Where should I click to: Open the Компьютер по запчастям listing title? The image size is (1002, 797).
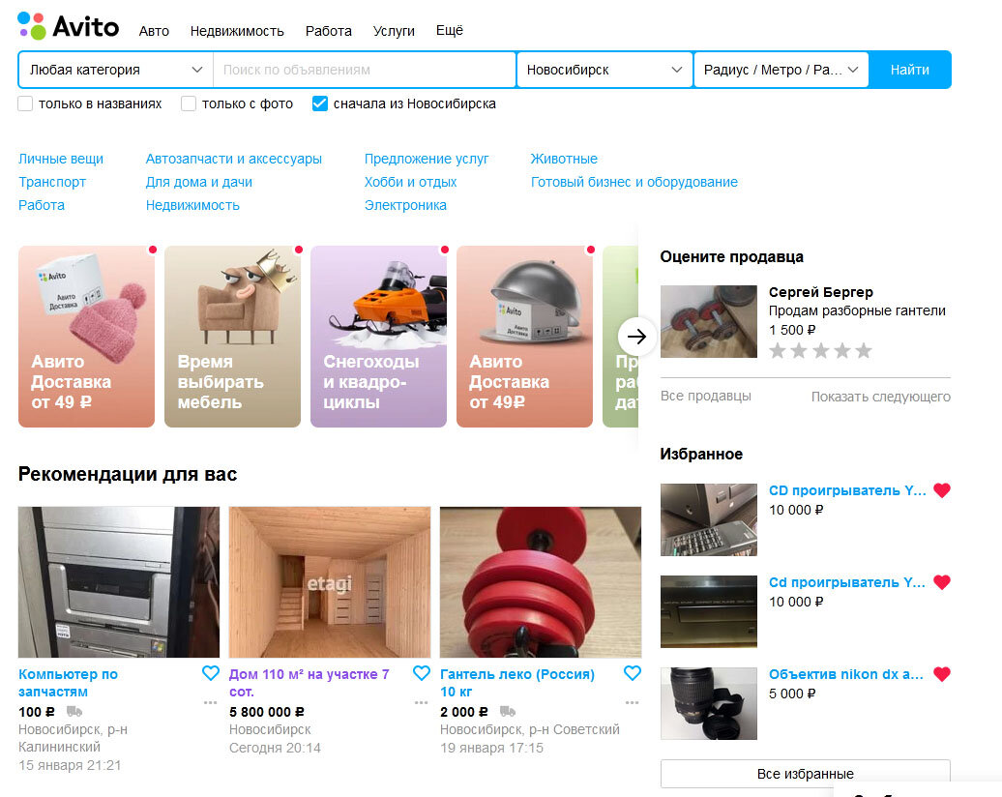coord(68,683)
